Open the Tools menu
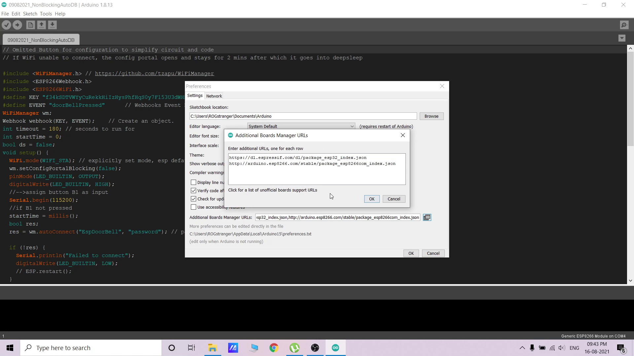This screenshot has height=356, width=634. click(x=46, y=14)
